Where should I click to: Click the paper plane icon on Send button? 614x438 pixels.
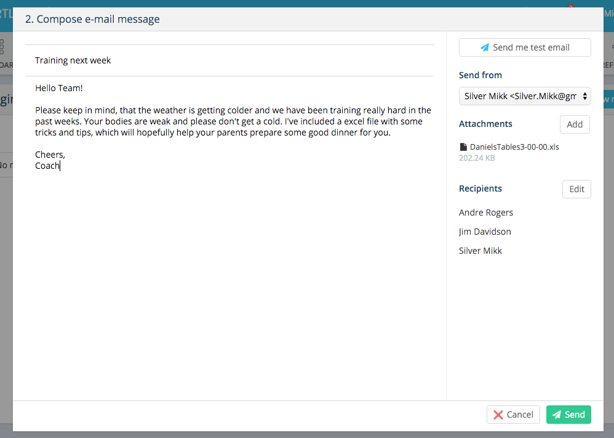point(557,415)
